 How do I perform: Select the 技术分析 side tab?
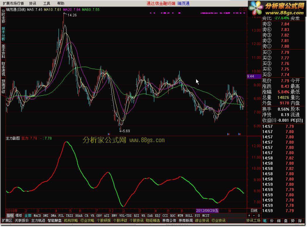coord(3,34)
